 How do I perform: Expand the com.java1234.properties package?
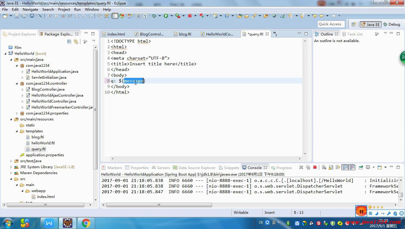(x=17, y=113)
